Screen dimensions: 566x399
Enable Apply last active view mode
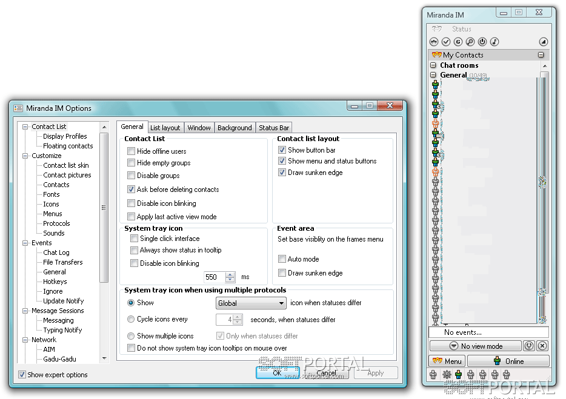[132, 217]
